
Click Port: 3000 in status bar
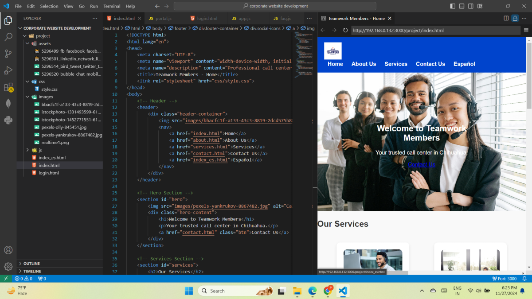505,279
